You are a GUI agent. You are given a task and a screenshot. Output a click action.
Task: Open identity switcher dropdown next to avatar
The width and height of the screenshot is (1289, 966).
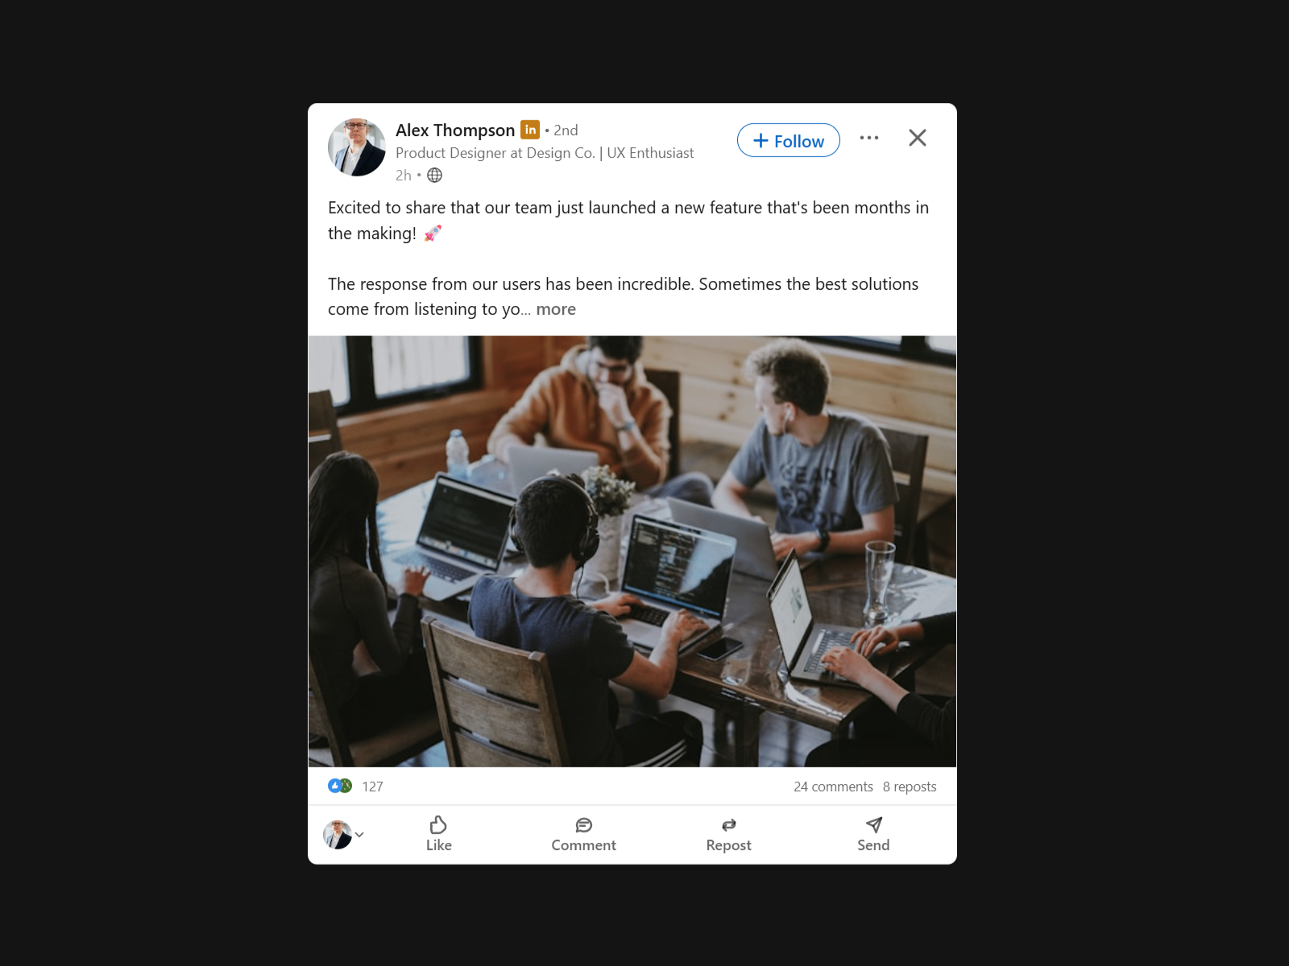point(359,835)
